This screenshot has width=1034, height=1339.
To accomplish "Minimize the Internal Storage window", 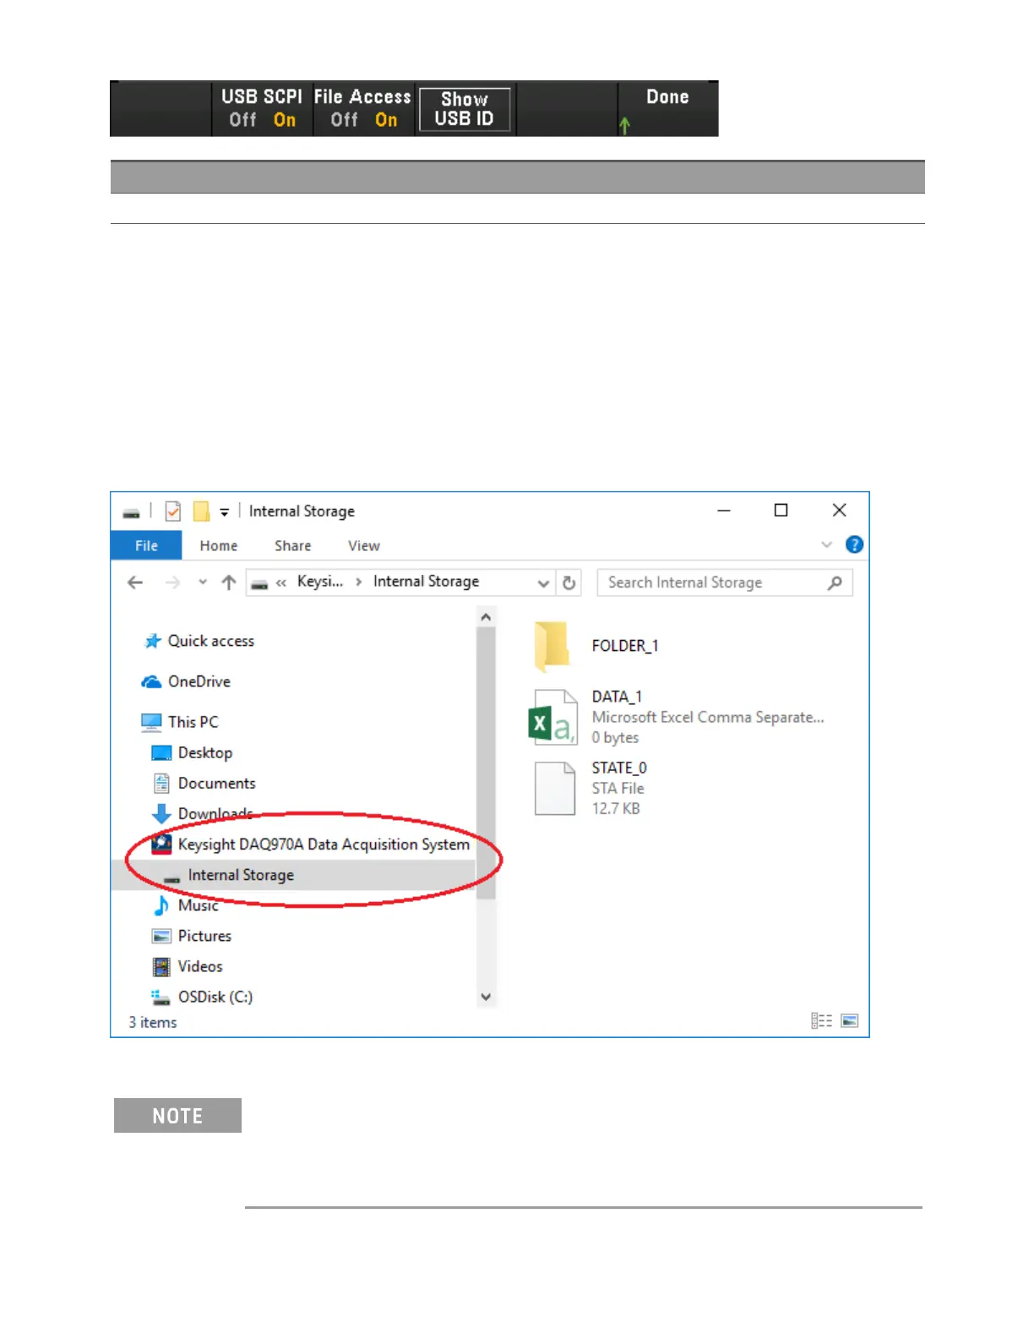I will [x=724, y=511].
